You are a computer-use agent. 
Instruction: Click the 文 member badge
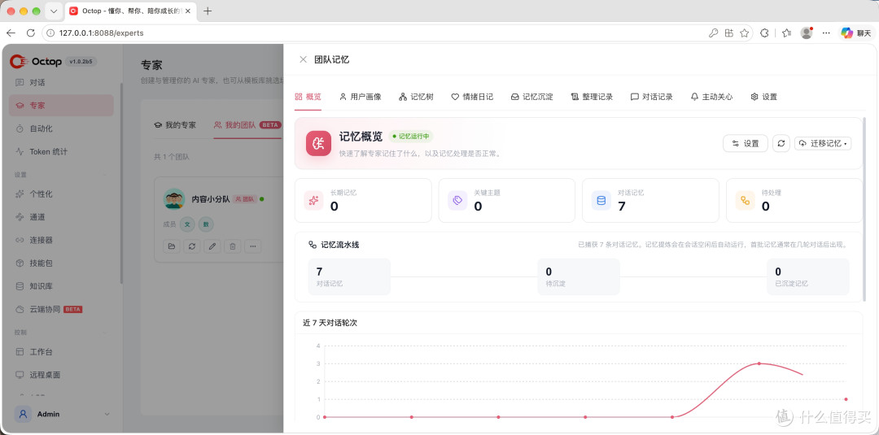[187, 224]
